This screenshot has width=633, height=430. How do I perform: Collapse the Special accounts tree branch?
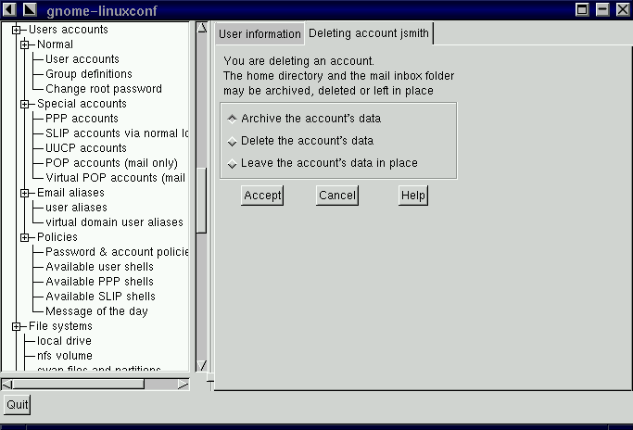25,104
